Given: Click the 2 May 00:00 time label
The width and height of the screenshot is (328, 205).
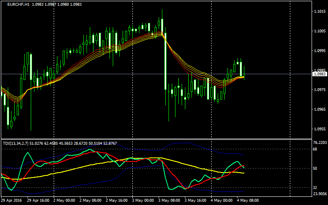Looking at the screenshot, I should [x=64, y=200].
